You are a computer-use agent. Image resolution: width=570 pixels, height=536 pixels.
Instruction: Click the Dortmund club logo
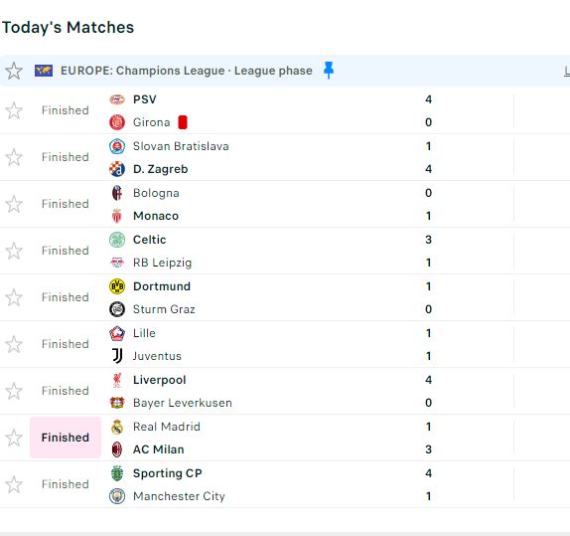coord(117,286)
